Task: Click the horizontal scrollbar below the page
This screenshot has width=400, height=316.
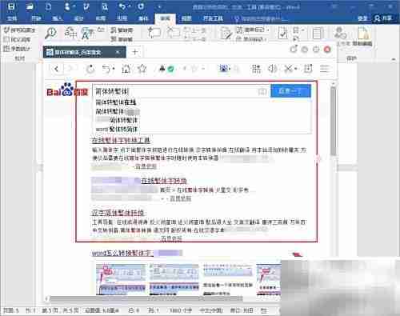Action: point(146,298)
